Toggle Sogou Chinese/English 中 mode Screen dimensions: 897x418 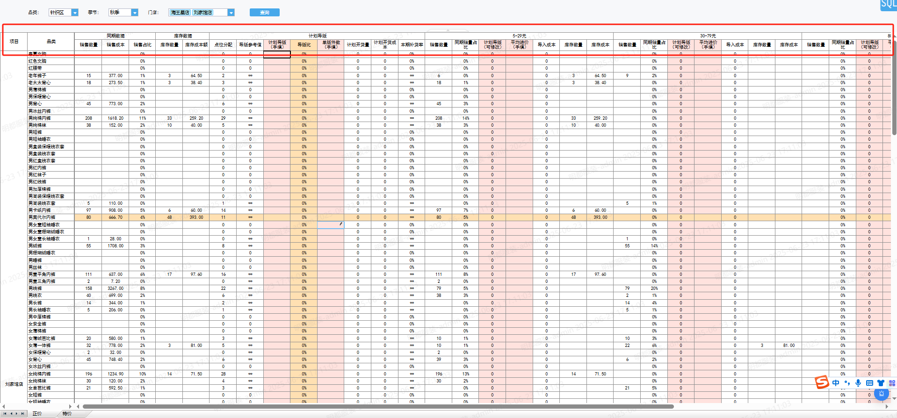tap(836, 383)
